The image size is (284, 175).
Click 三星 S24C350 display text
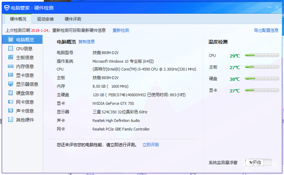[x=120, y=112]
